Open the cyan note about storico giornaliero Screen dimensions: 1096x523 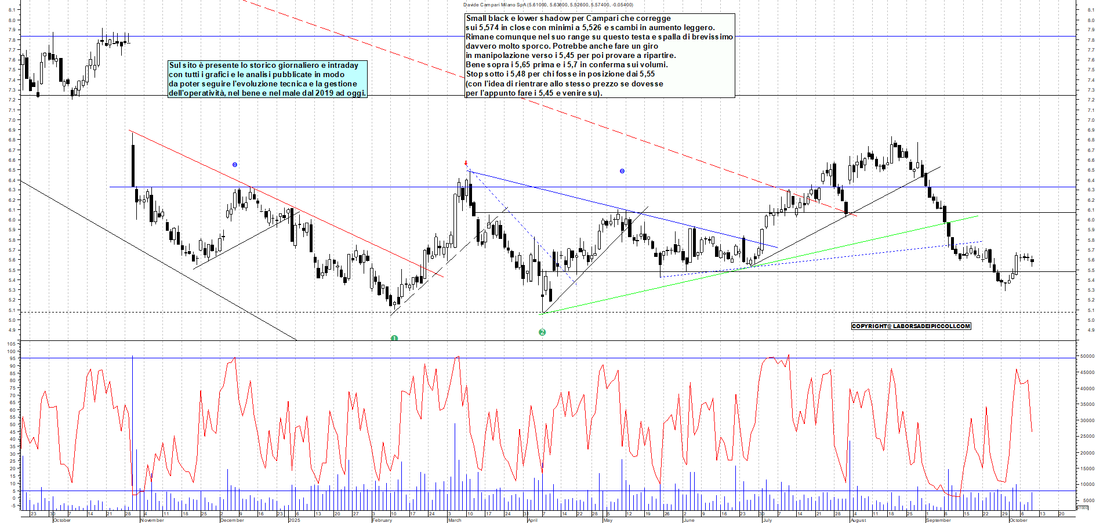pyautogui.click(x=267, y=79)
